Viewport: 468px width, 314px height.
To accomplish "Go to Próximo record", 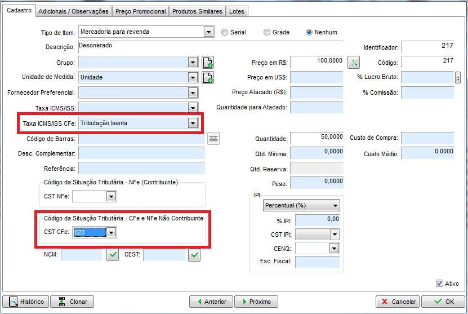I will (256, 302).
